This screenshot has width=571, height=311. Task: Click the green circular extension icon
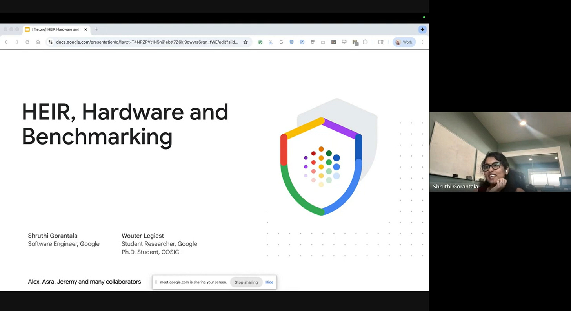coord(260,42)
